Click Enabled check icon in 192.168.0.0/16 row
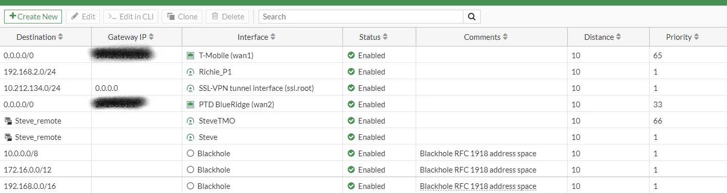 click(351, 186)
